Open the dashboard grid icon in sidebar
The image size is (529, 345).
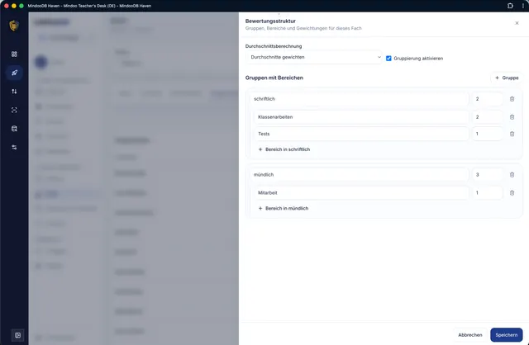pyautogui.click(x=14, y=54)
